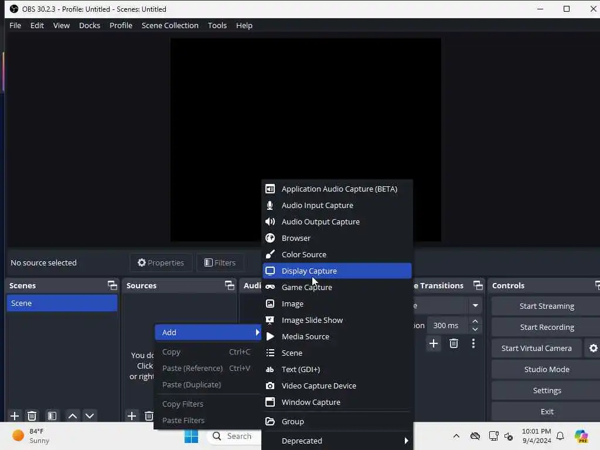Viewport: 600px width, 450px height.
Task: Click the taskbar clock showing 10:01 PM
Action: [537, 436]
